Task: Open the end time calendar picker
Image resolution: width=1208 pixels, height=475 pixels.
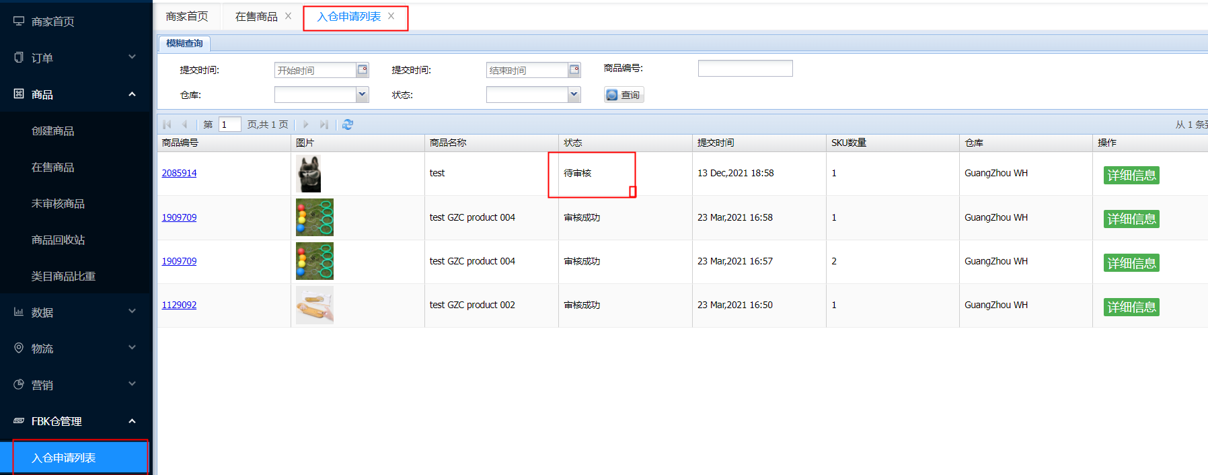Action: (x=574, y=69)
